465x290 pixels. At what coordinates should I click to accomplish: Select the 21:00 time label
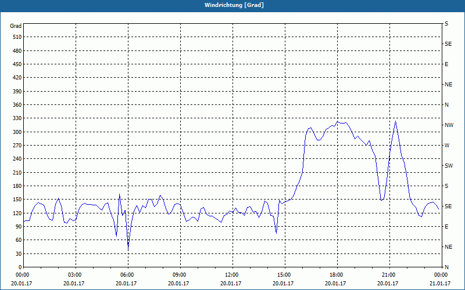point(388,275)
